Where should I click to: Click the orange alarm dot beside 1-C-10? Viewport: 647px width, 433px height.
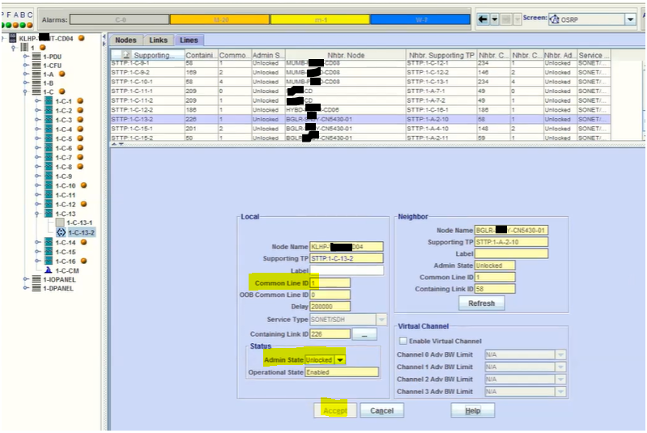click(x=83, y=185)
